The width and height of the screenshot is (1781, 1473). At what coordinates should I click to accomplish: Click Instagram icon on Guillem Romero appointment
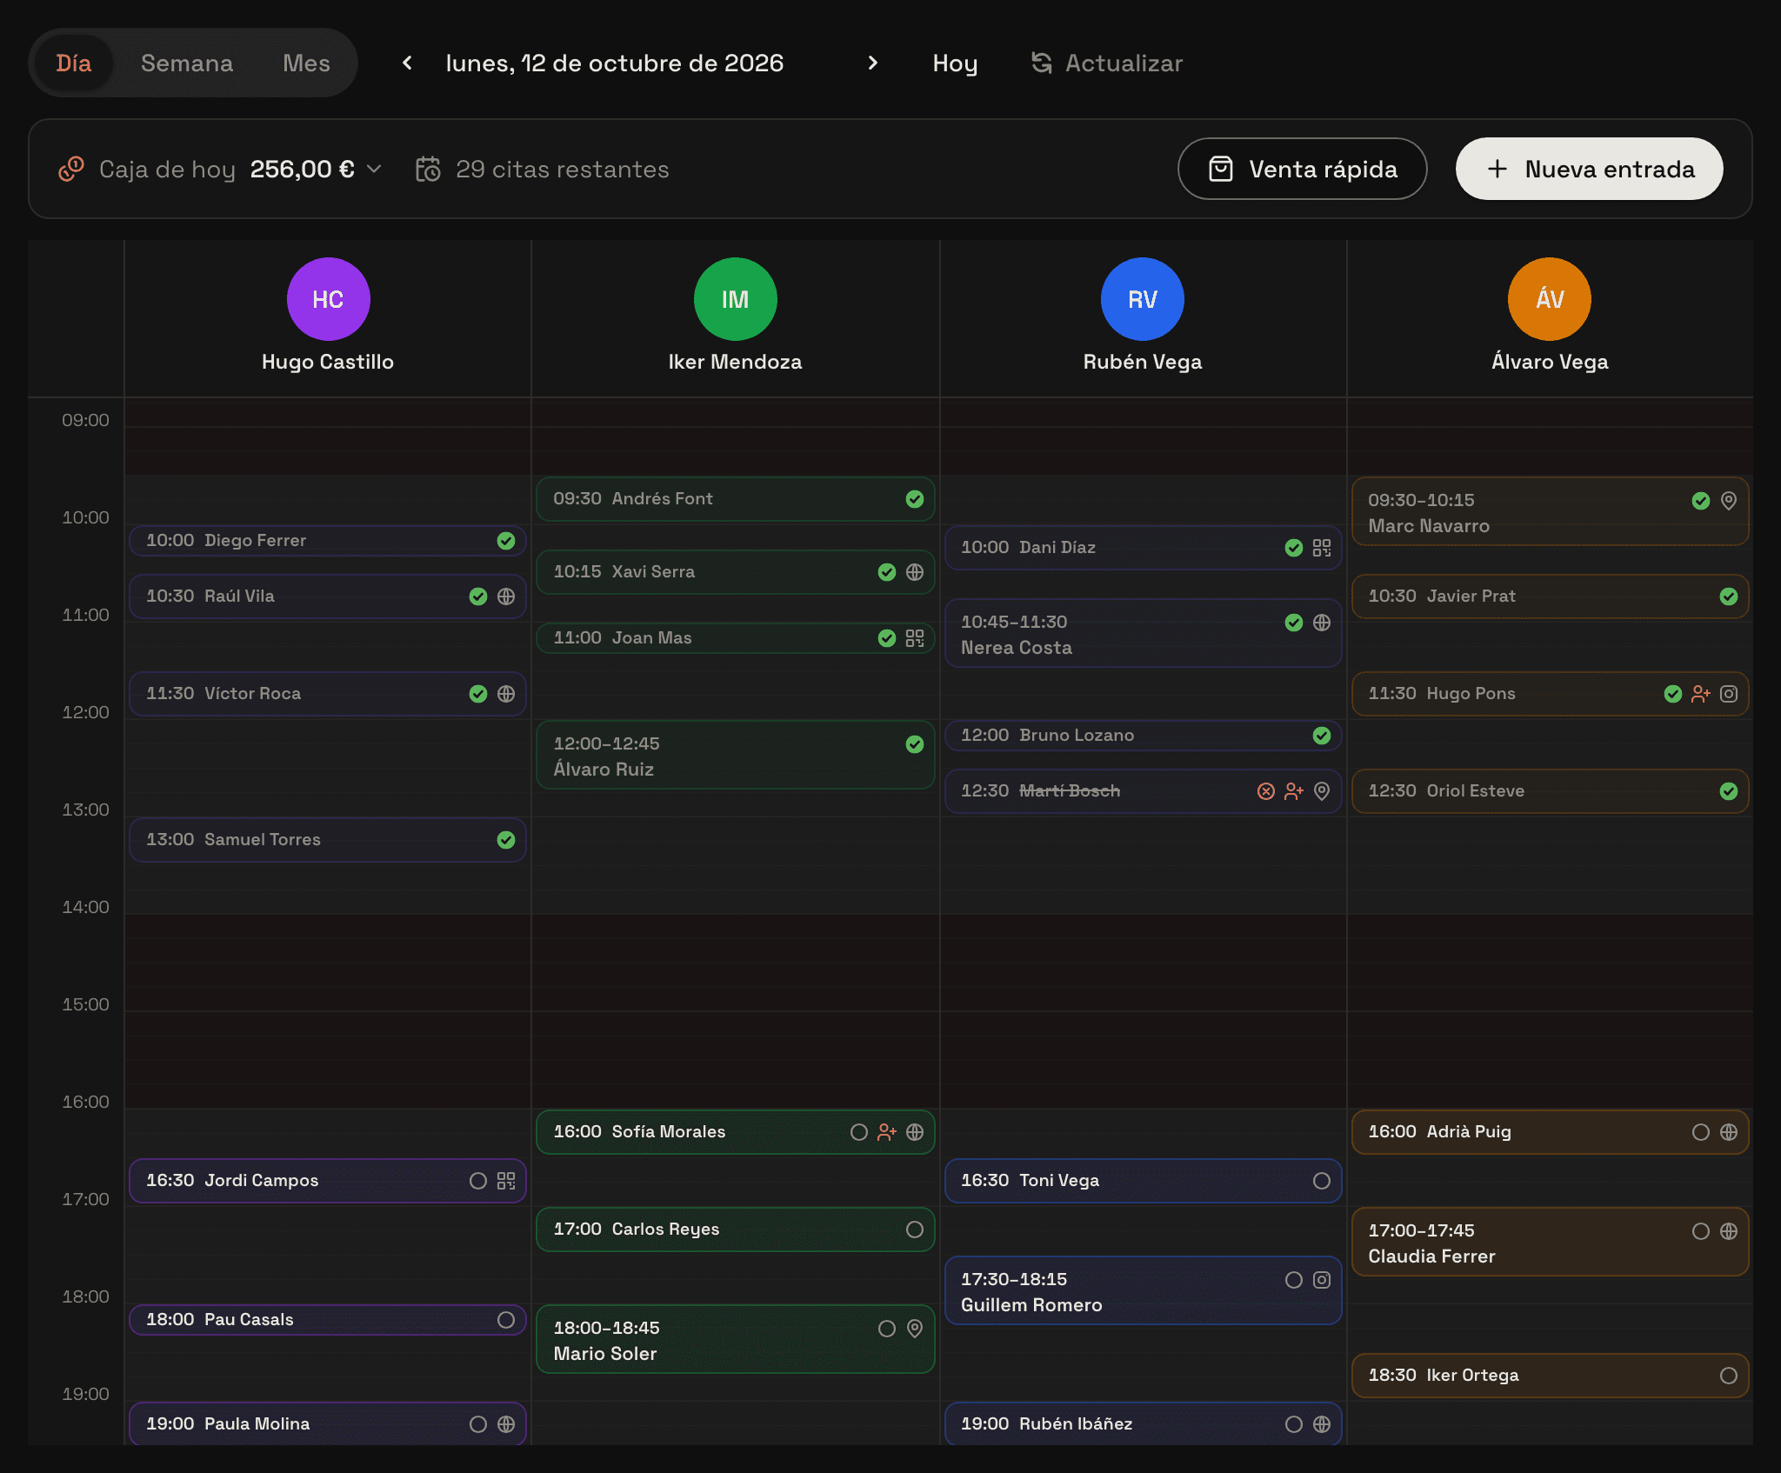coord(1322,1280)
